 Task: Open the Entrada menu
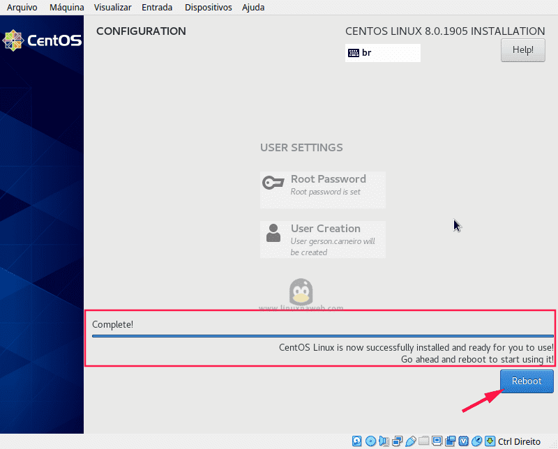point(157,8)
